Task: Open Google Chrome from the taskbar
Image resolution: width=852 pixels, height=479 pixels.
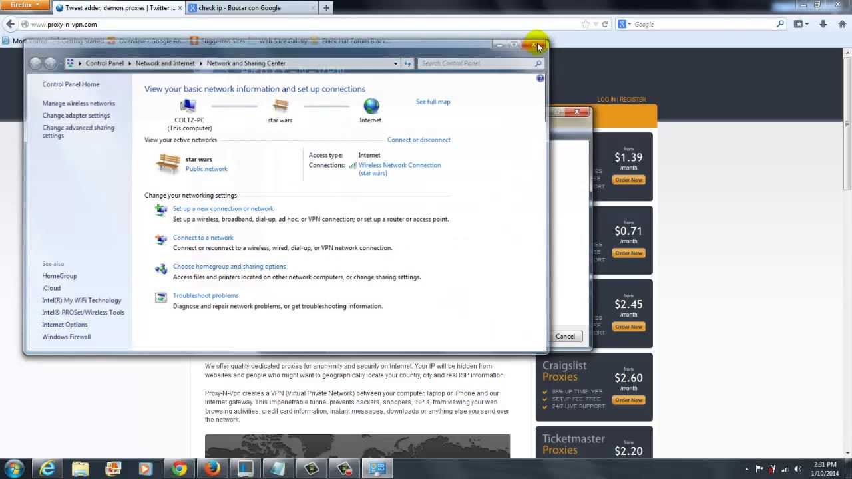Action: tap(179, 469)
